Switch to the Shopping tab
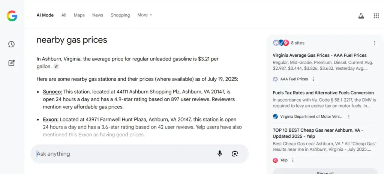Viewport: 384px width, 174px height. pos(120,15)
